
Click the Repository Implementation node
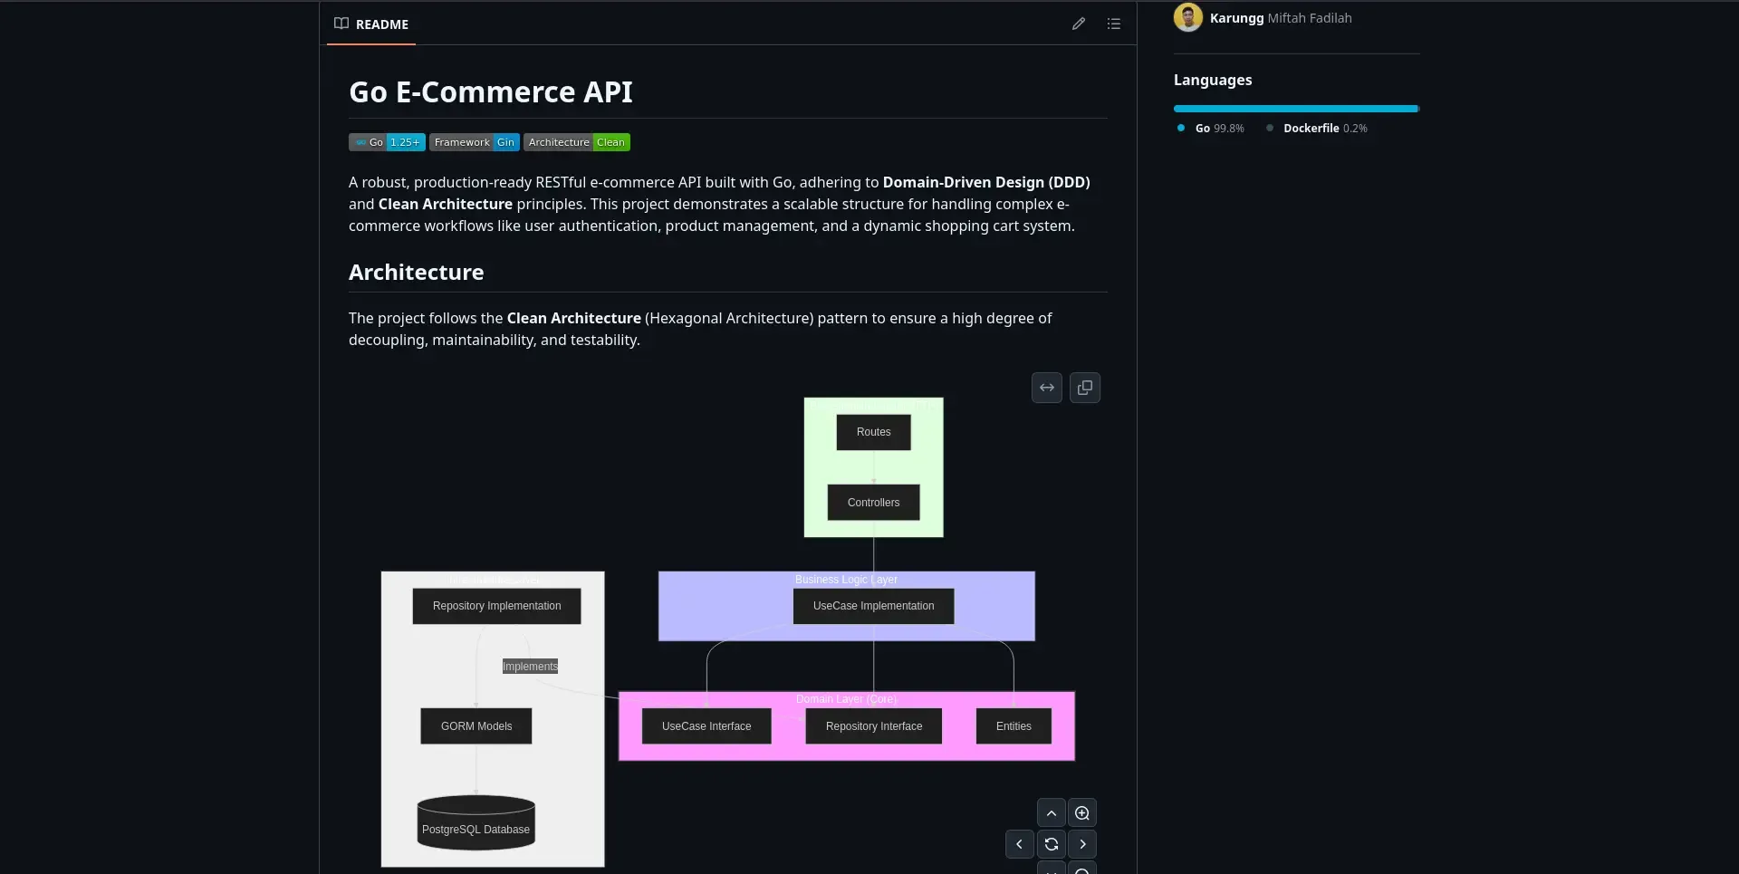(x=497, y=606)
